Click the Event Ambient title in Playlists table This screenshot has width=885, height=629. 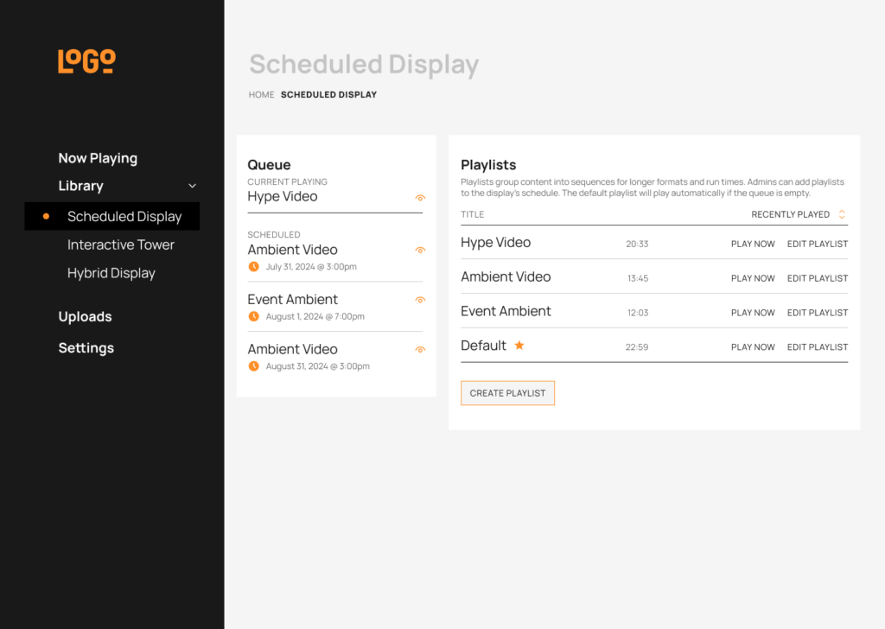pos(506,311)
